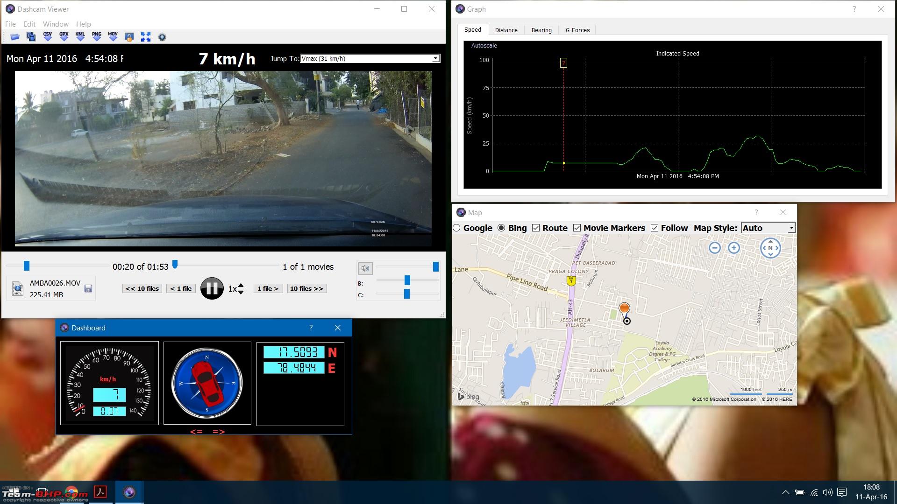Screen dimensions: 897x504
Task: Skip forward 10 files
Action: [x=306, y=288]
